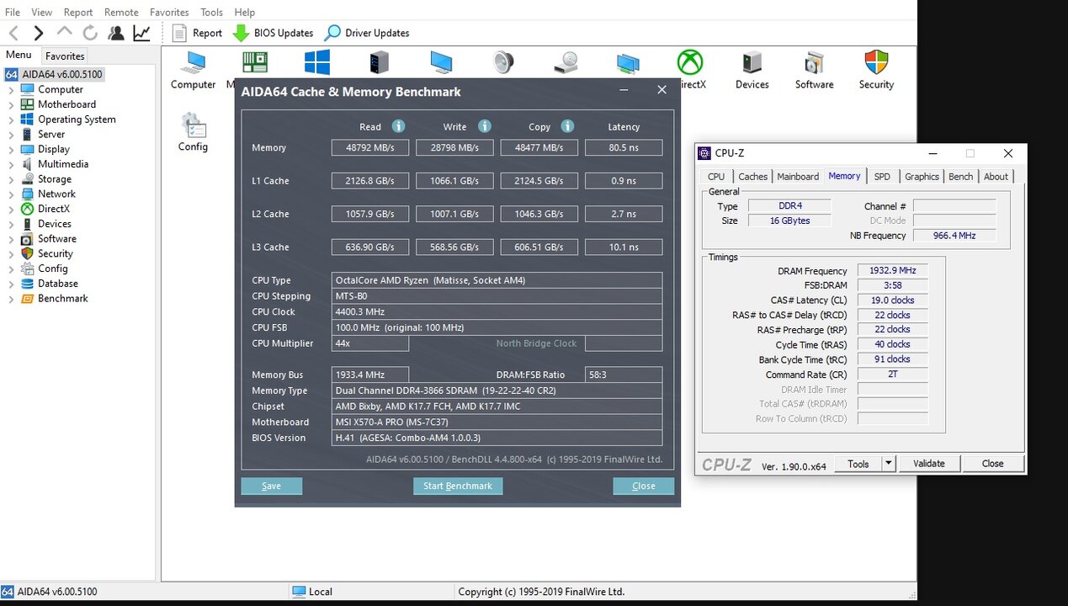Open the Display monitor icon in main pane
Screen dimensions: 1068x606
[441, 63]
